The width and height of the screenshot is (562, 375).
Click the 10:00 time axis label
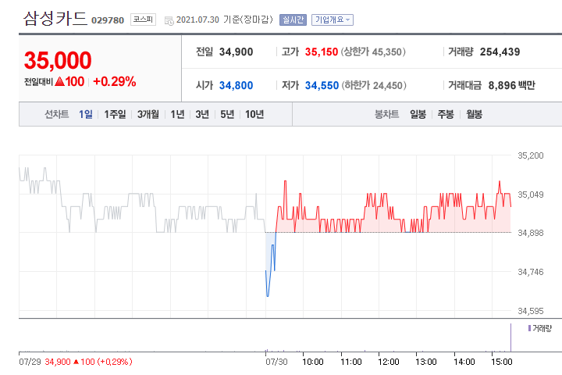pos(312,362)
